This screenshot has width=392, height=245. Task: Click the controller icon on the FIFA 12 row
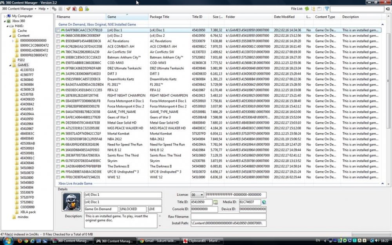pos(63,90)
